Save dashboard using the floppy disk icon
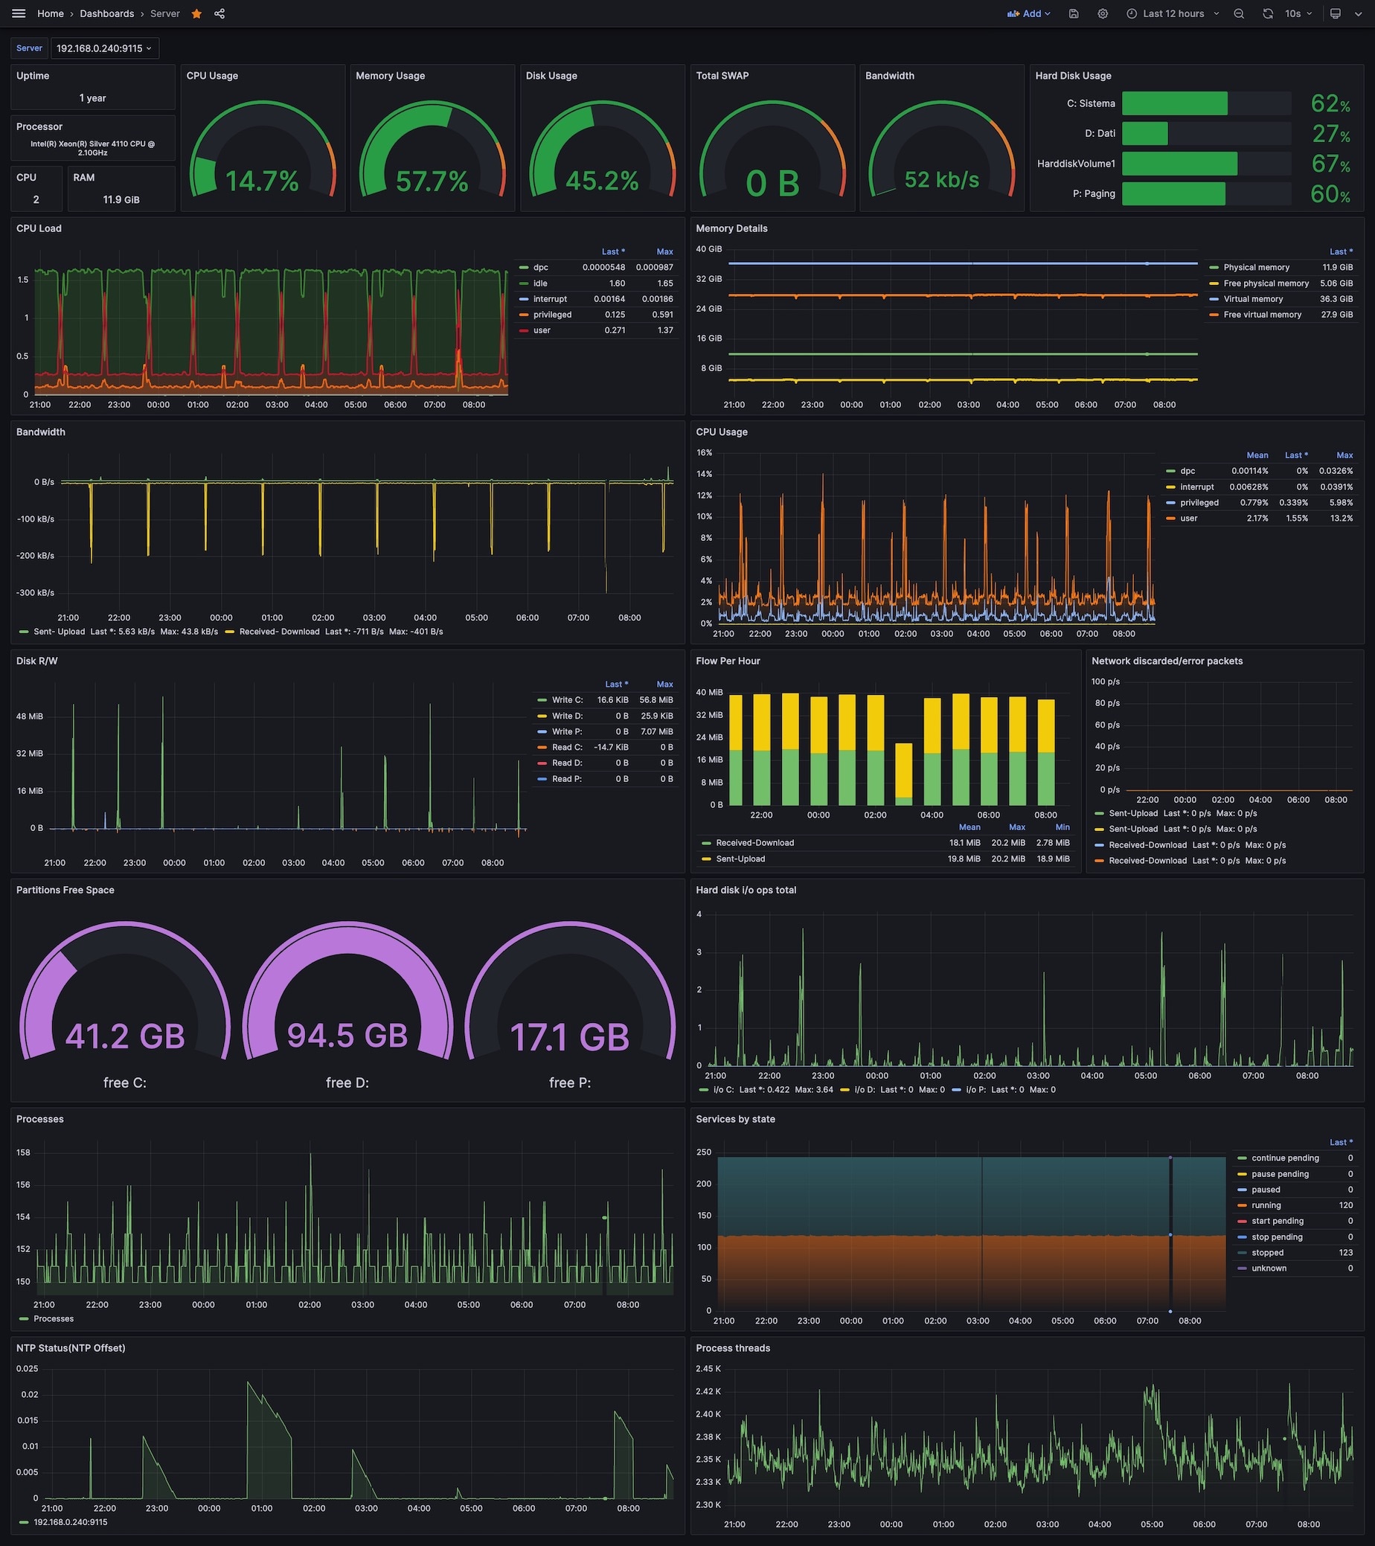This screenshot has width=1375, height=1546. click(x=1073, y=13)
